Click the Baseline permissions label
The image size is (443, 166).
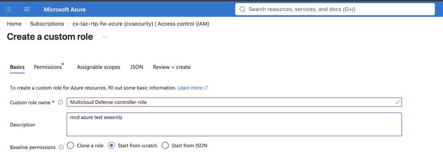pos(33,147)
